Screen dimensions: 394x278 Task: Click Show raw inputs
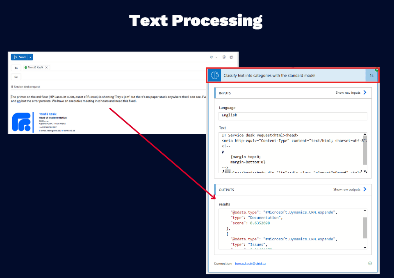click(x=348, y=93)
